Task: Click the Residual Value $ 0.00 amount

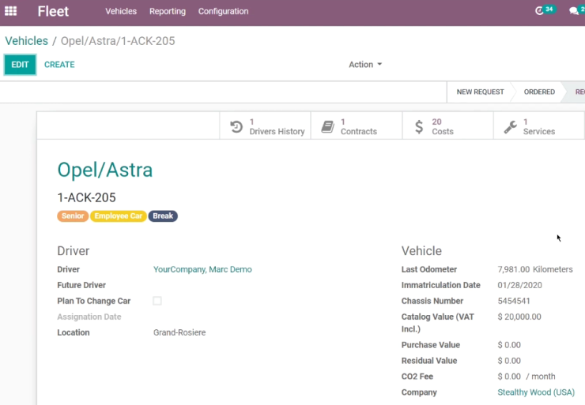Action: click(509, 361)
